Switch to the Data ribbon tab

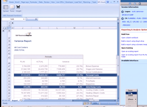[x=41, y=2]
